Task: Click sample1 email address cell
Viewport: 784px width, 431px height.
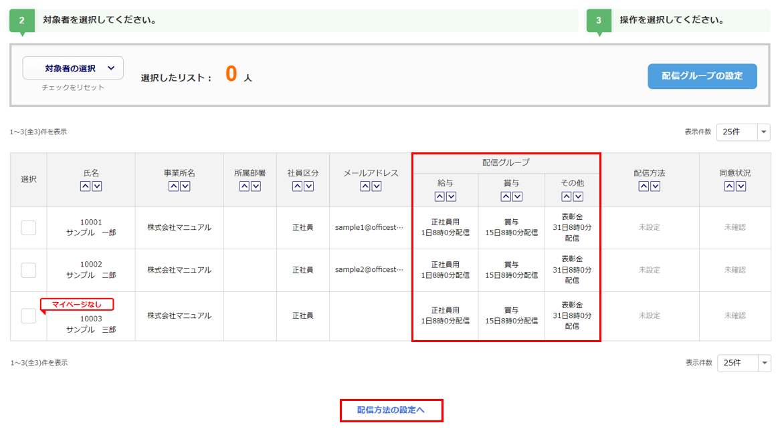Action: coord(369,228)
